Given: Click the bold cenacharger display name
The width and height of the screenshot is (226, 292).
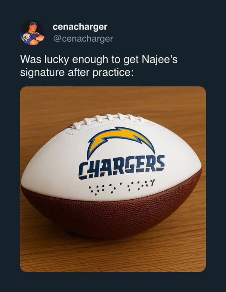Looking at the screenshot, I should click(x=80, y=27).
